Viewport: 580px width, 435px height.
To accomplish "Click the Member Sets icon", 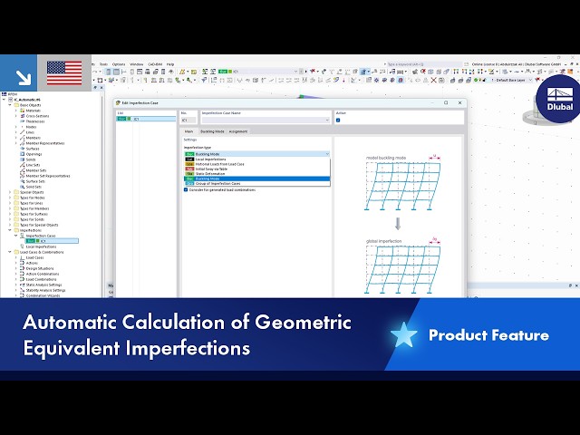I will click(22, 170).
